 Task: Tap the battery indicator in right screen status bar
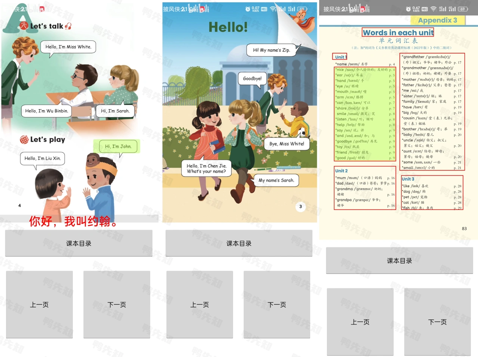pos(463,9)
